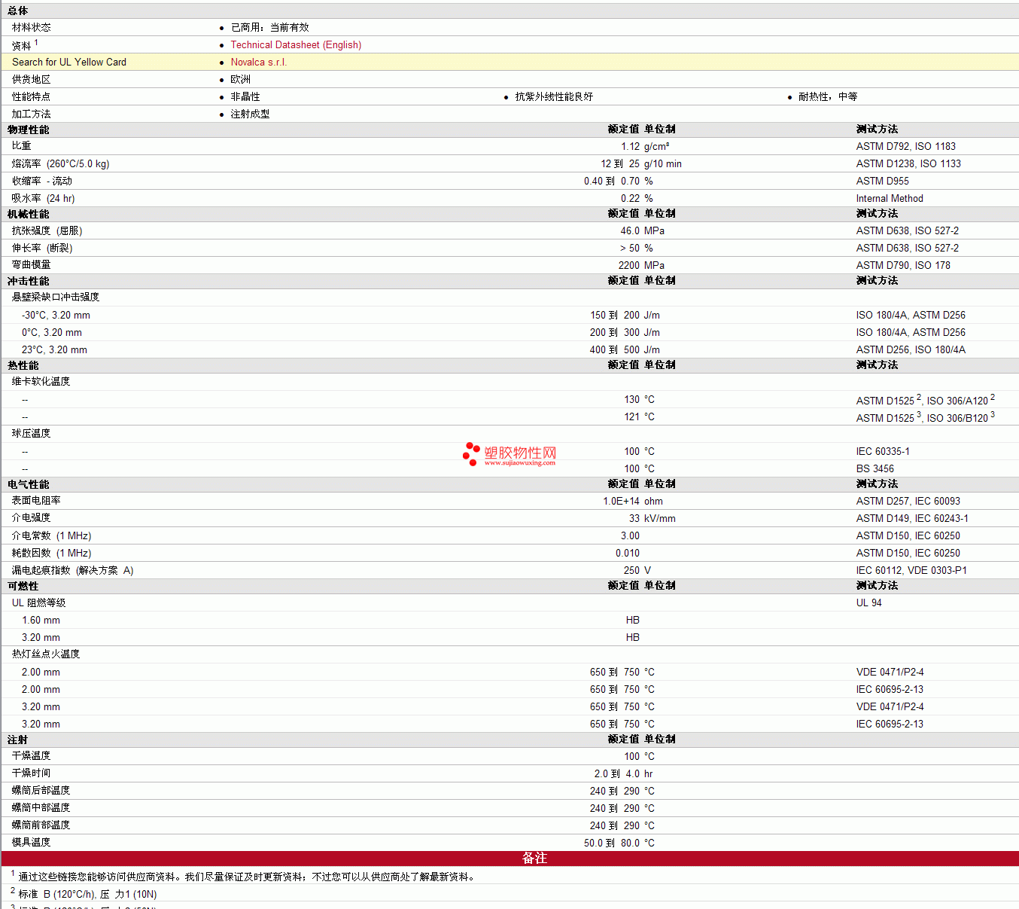Click the 热灯丝点火温度 label
1019x909 pixels.
tap(46, 654)
